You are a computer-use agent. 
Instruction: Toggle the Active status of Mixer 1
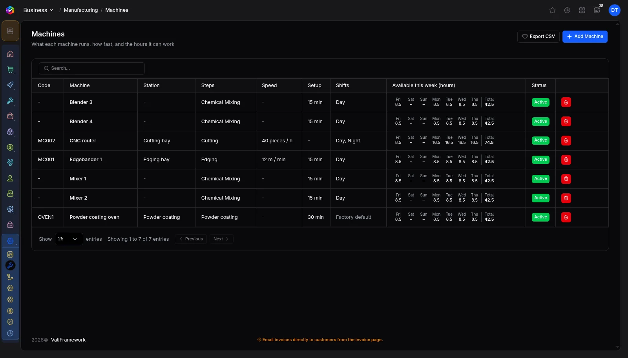tap(540, 179)
